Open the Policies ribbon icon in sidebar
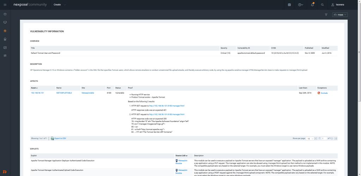 click(5, 39)
